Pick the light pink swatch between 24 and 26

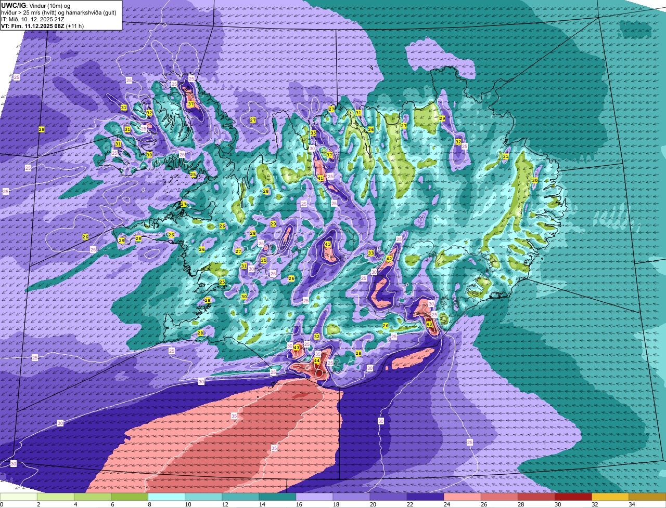pyautogui.click(x=462, y=497)
